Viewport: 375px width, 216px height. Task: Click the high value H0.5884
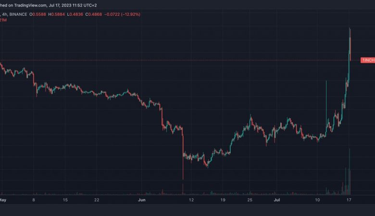click(56, 14)
